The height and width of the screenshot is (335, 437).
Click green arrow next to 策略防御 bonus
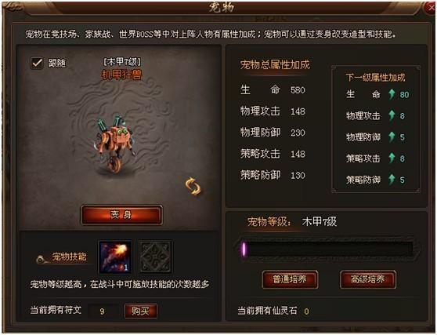pos(392,180)
